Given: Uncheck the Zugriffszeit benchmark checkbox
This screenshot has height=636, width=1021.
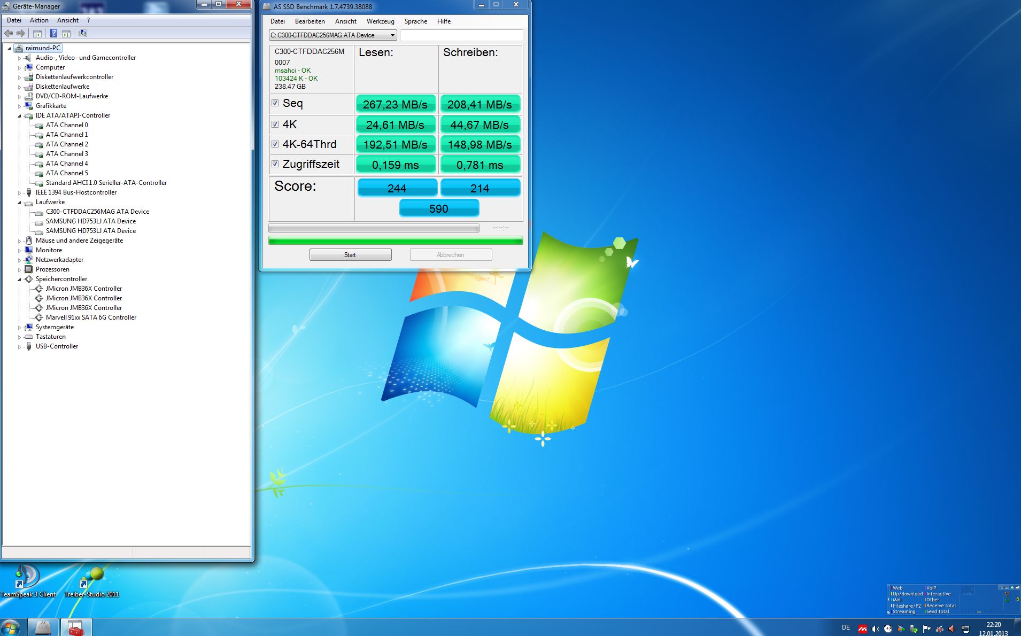Looking at the screenshot, I should 275,164.
